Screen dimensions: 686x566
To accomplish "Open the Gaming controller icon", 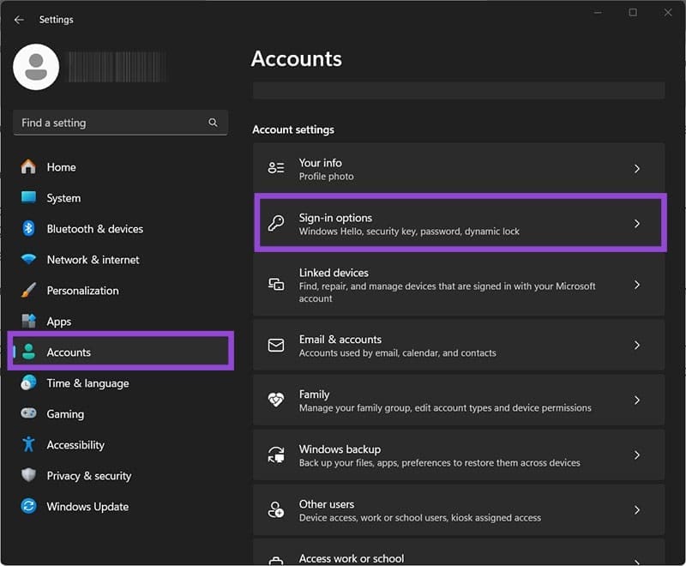I will tap(29, 414).
